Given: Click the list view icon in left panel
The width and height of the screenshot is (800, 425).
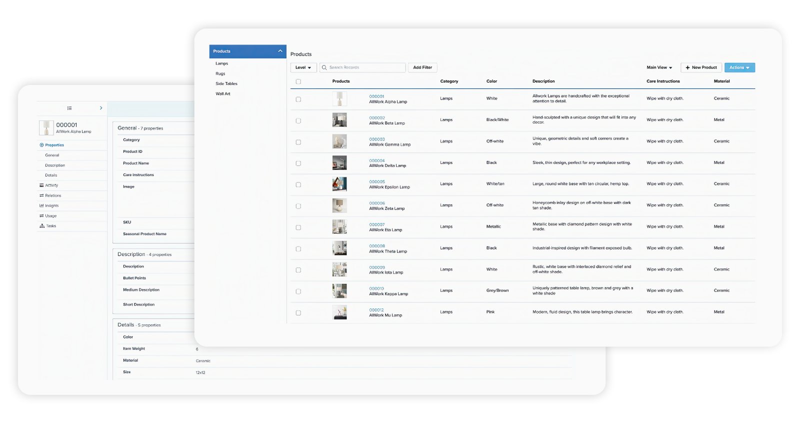Looking at the screenshot, I should pos(69,108).
